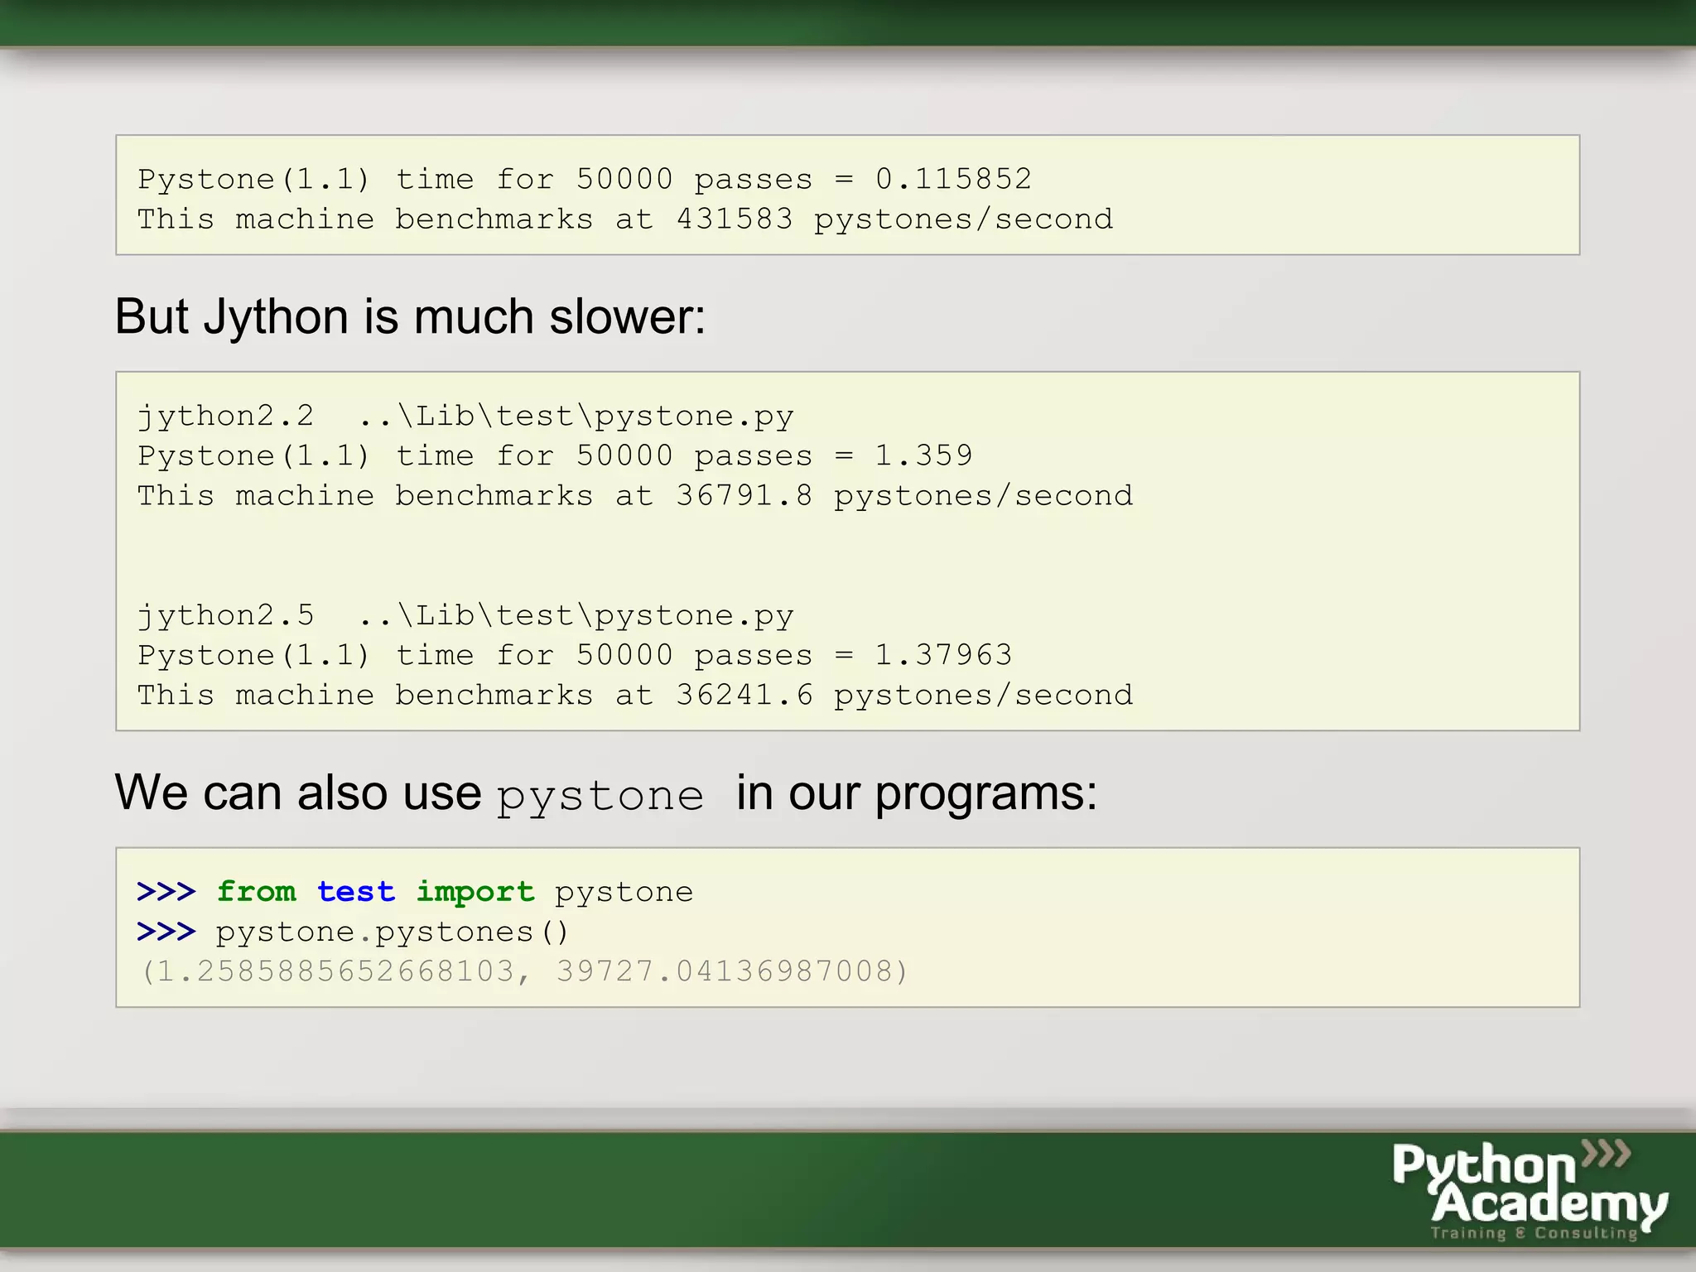Click the line with 36241.6 pystones/second
The width and height of the screenshot is (1696, 1272).
635,695
